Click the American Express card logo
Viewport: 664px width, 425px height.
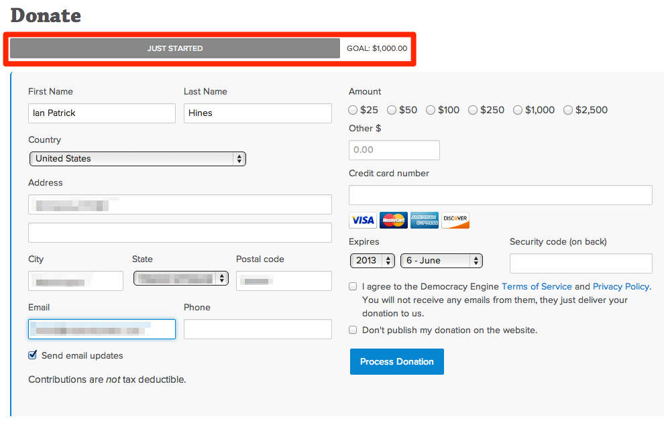pyautogui.click(x=425, y=220)
